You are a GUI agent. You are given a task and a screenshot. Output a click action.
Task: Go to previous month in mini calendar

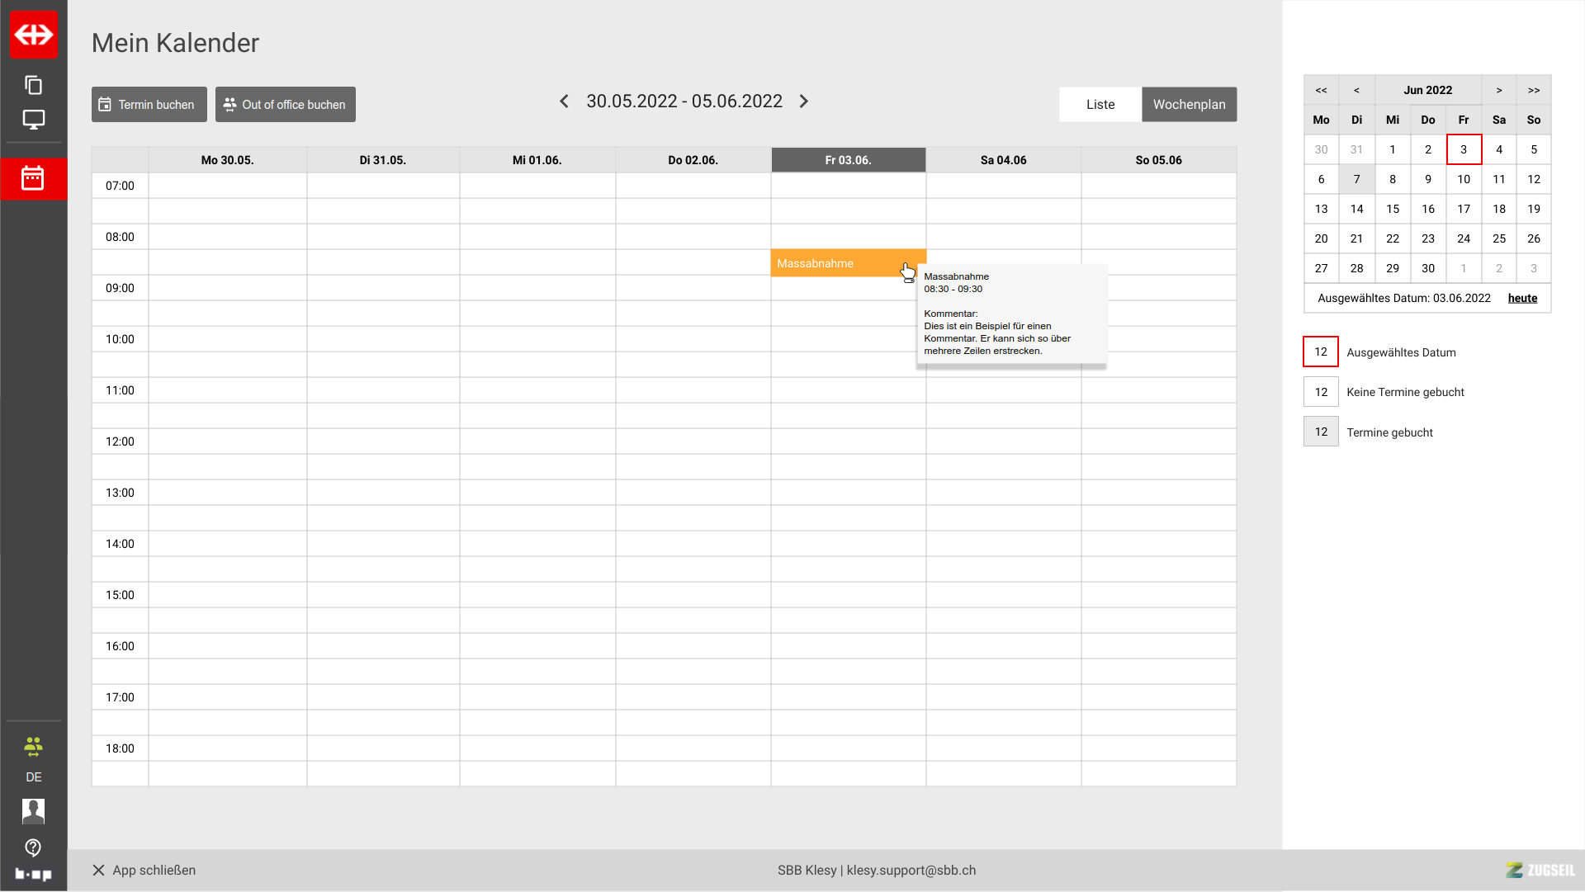(1356, 91)
